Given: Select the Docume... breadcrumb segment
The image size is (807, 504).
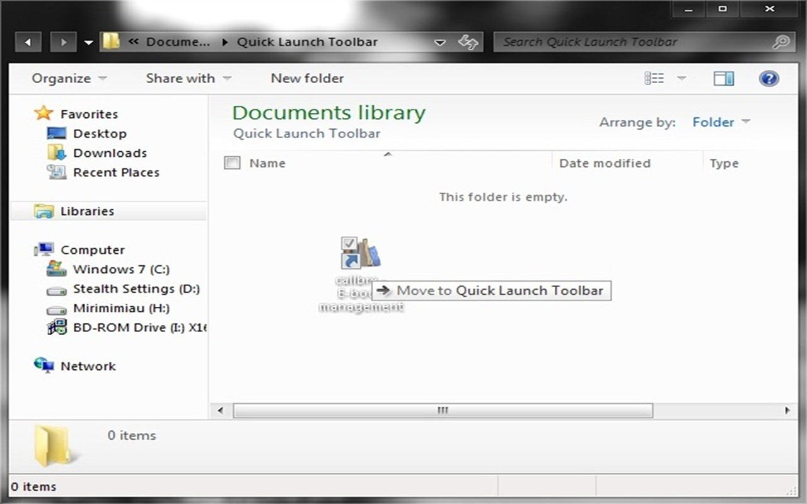Looking at the screenshot, I should pyautogui.click(x=178, y=42).
